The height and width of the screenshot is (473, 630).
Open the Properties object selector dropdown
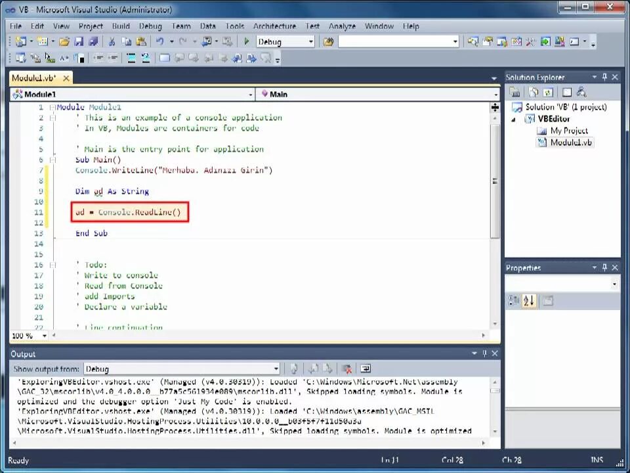tap(614, 284)
